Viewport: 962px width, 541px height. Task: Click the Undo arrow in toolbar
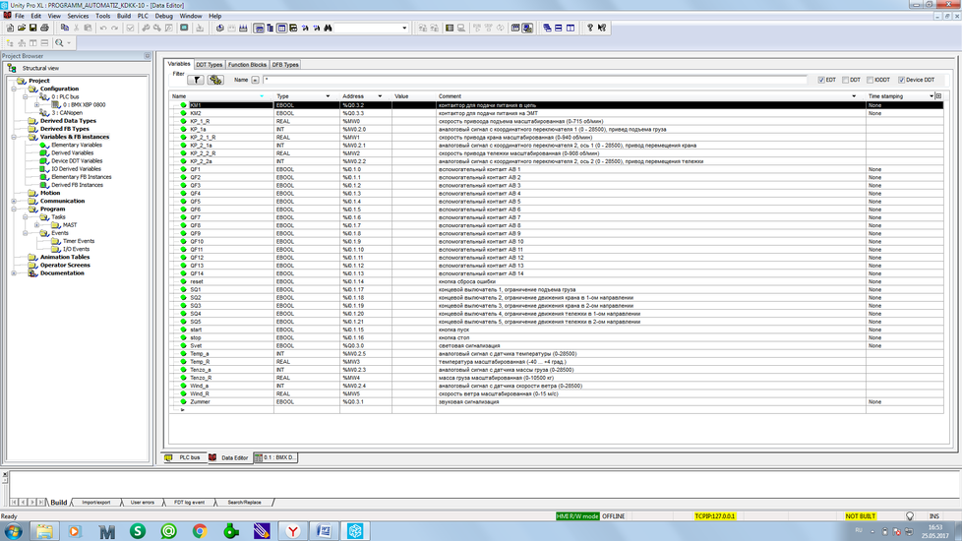[103, 29]
